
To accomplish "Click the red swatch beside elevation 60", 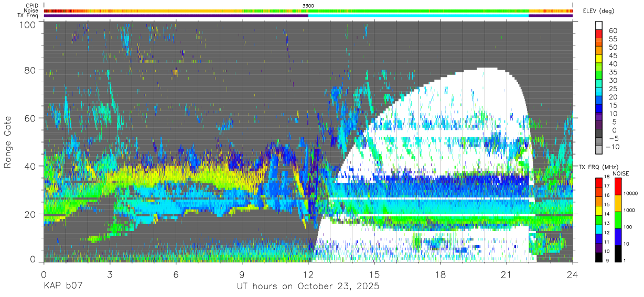I will click(600, 34).
